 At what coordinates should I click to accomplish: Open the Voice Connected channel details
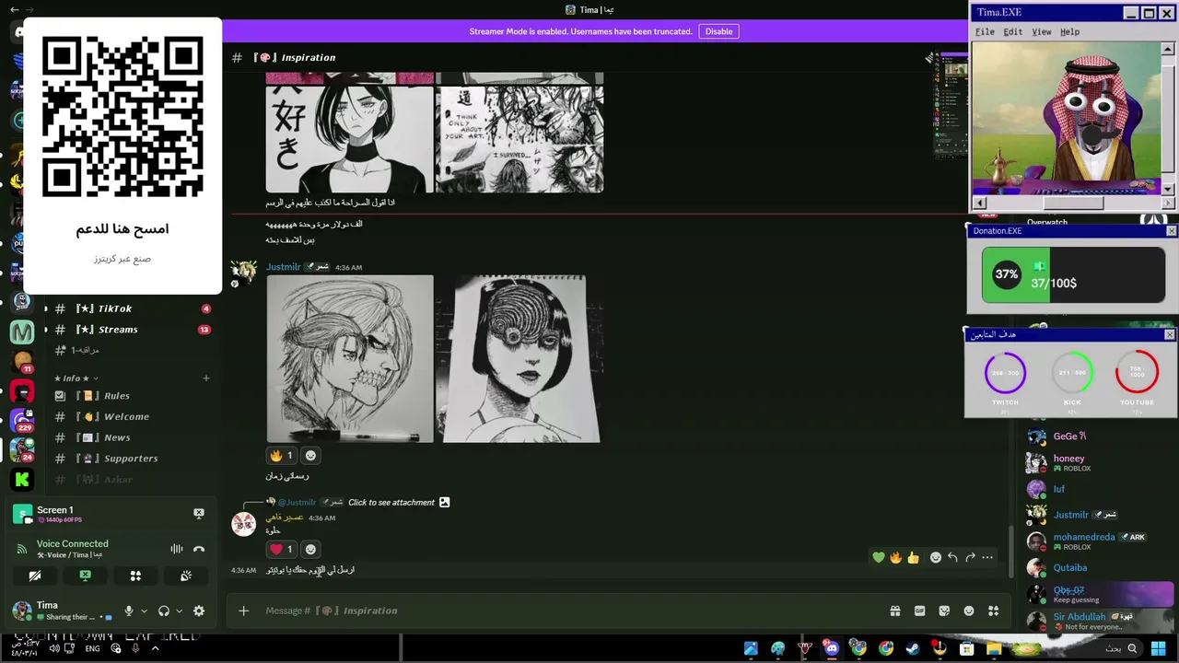(x=73, y=543)
